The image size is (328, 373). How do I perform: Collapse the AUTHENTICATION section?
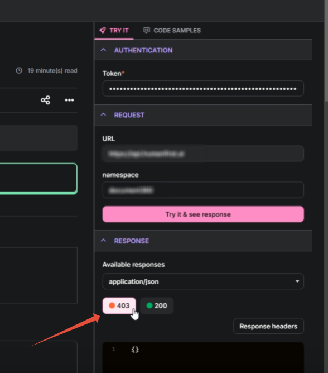(x=103, y=50)
